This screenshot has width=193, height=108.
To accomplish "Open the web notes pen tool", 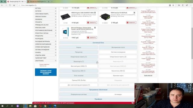I will click(183, 5).
